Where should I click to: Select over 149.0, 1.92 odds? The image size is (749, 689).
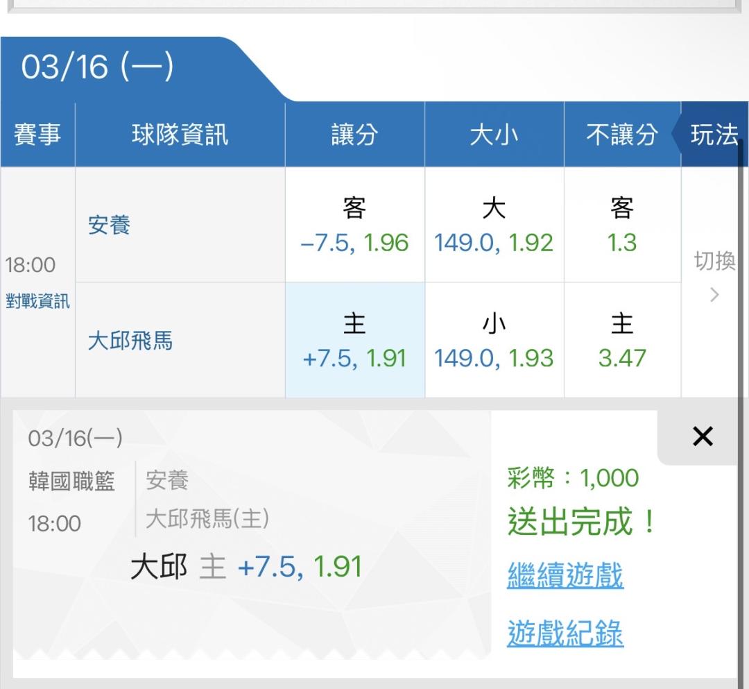(494, 226)
